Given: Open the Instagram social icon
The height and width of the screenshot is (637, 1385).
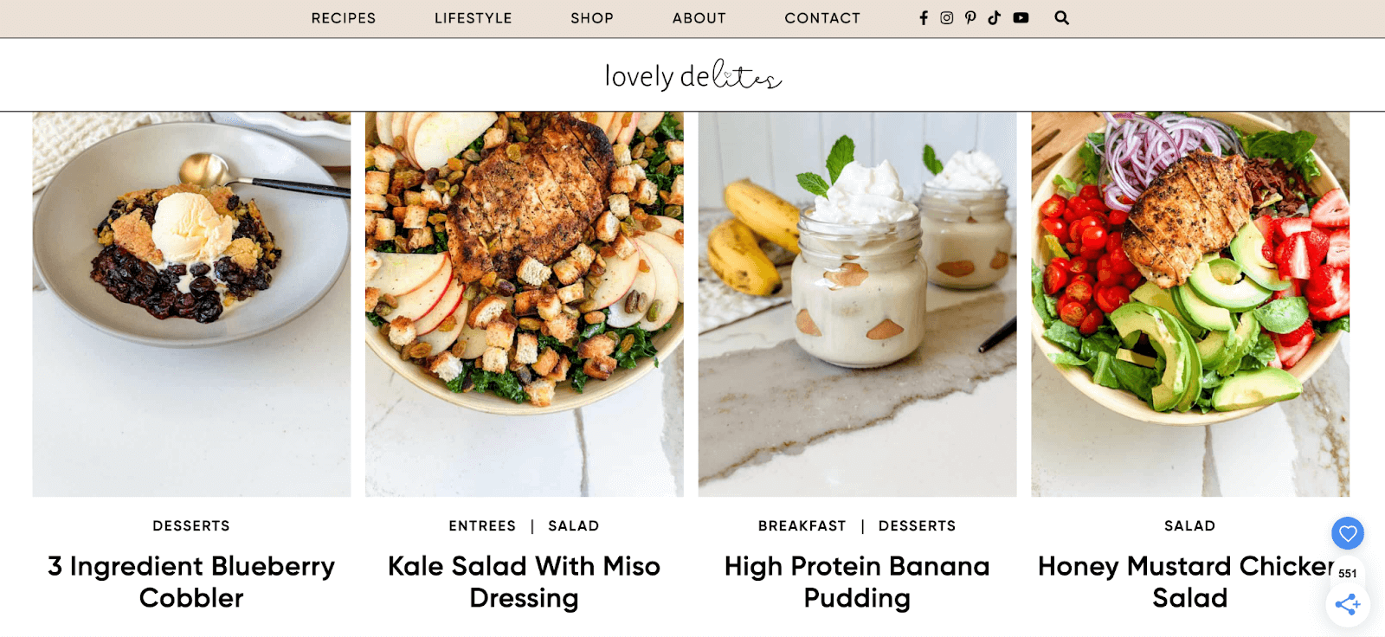Looking at the screenshot, I should pyautogui.click(x=947, y=17).
